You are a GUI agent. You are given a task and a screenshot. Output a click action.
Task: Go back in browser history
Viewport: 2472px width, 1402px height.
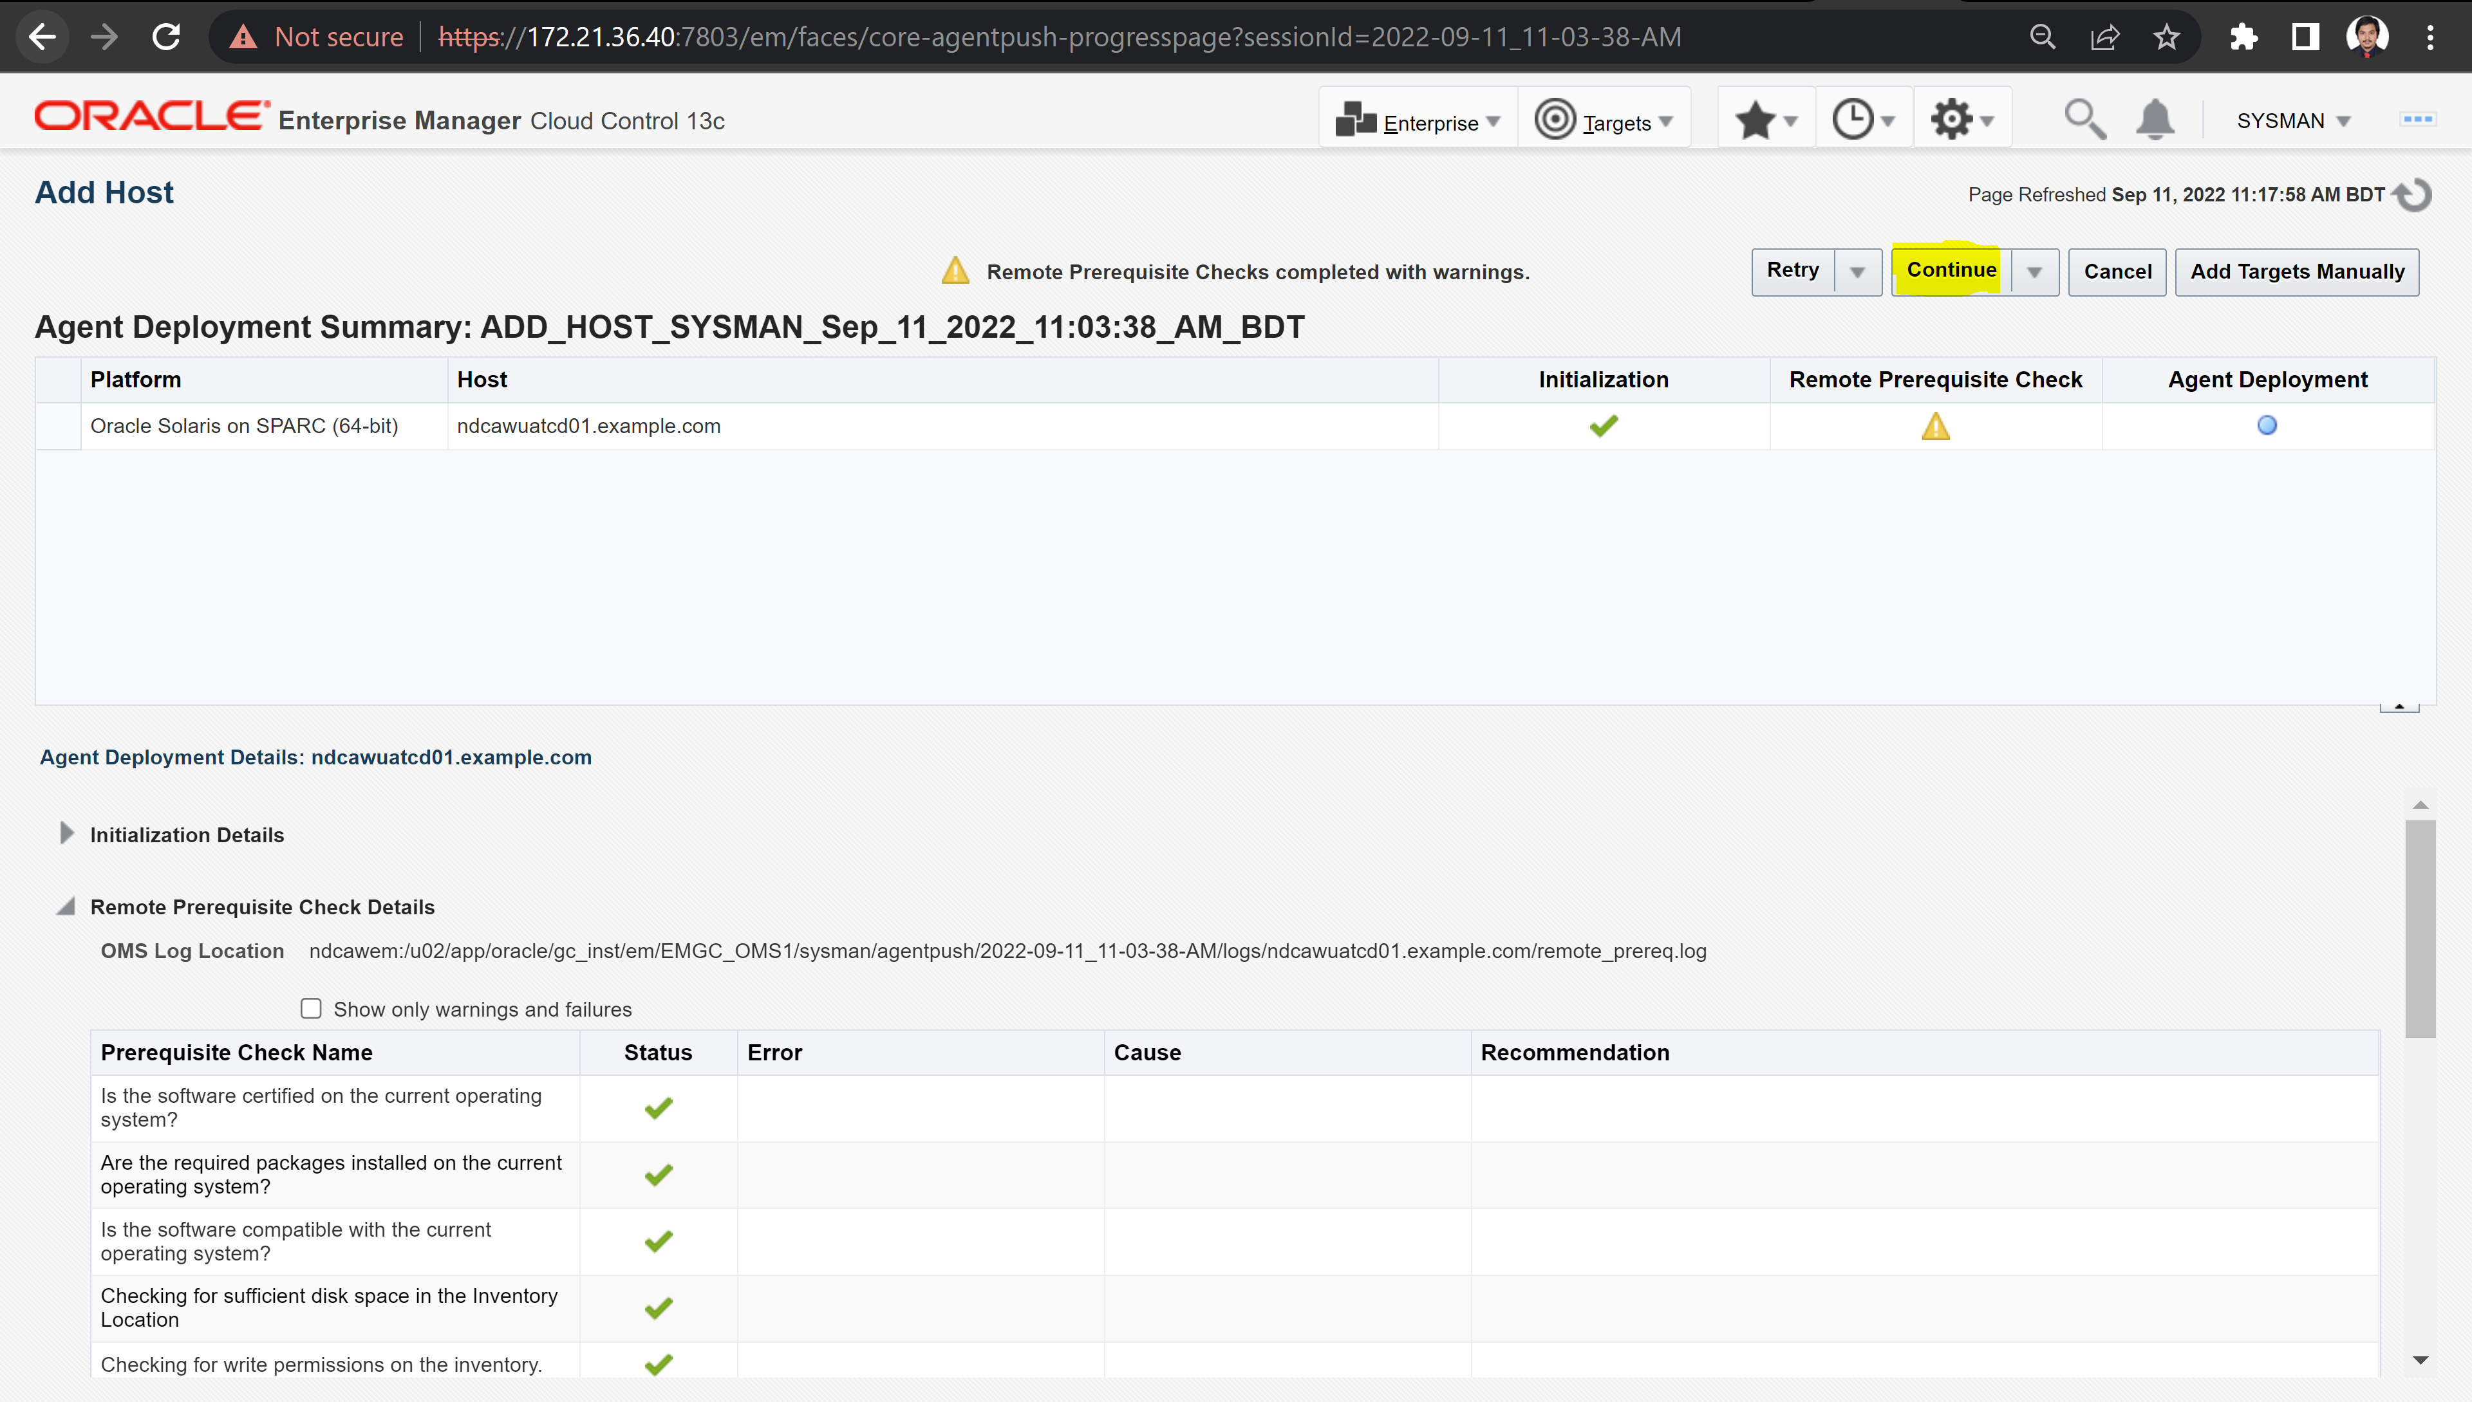(x=42, y=37)
